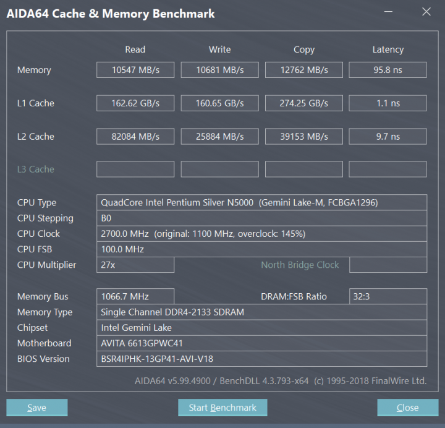The width and height of the screenshot is (445, 428).
Task: Click the Memory Type label
Action: tap(45, 312)
